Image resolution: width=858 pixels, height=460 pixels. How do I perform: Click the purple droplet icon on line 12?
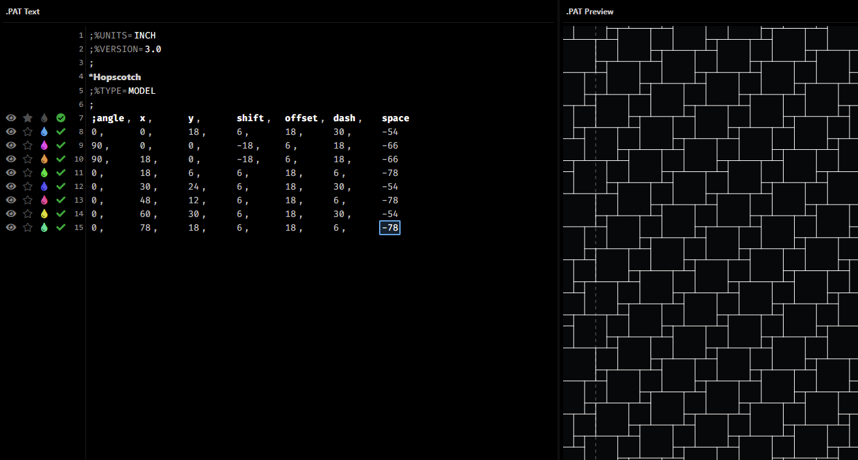[44, 186]
